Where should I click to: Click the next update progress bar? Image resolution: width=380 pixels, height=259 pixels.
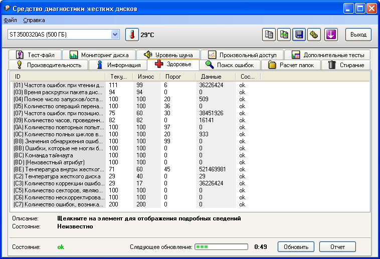[221, 247]
